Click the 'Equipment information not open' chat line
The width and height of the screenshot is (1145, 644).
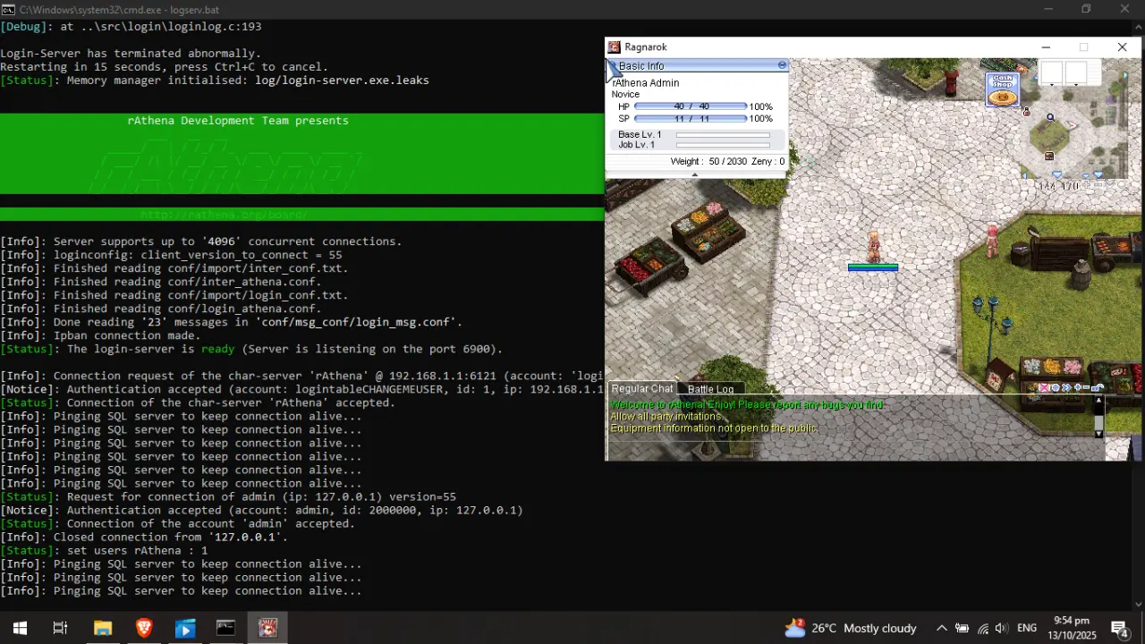click(x=714, y=428)
